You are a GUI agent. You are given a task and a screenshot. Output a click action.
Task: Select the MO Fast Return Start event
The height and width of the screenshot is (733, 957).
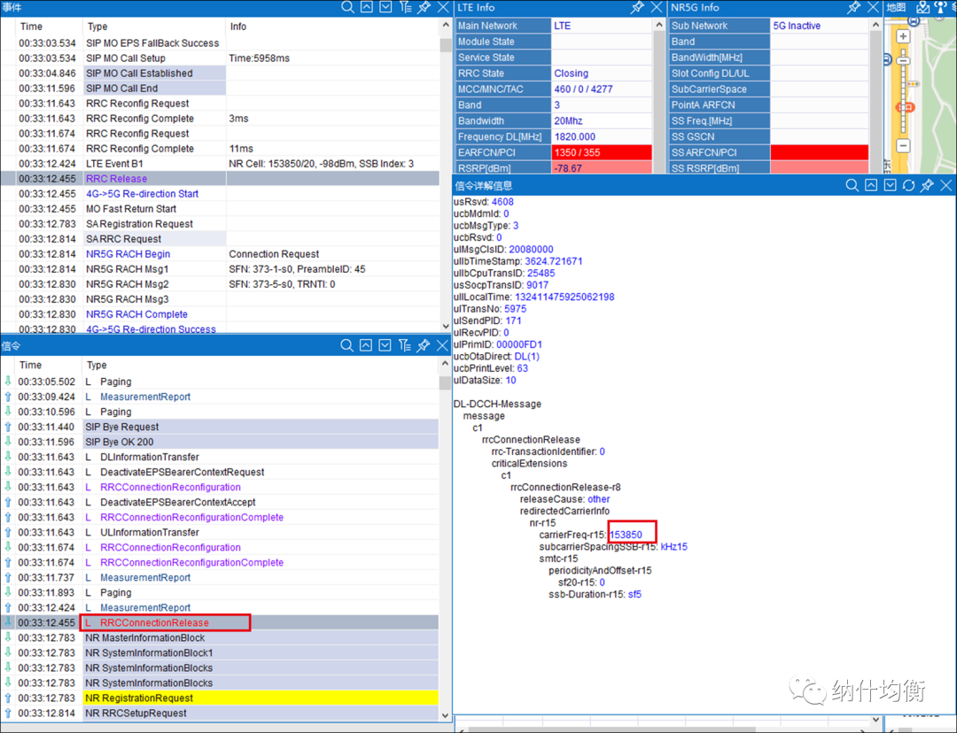click(220, 209)
